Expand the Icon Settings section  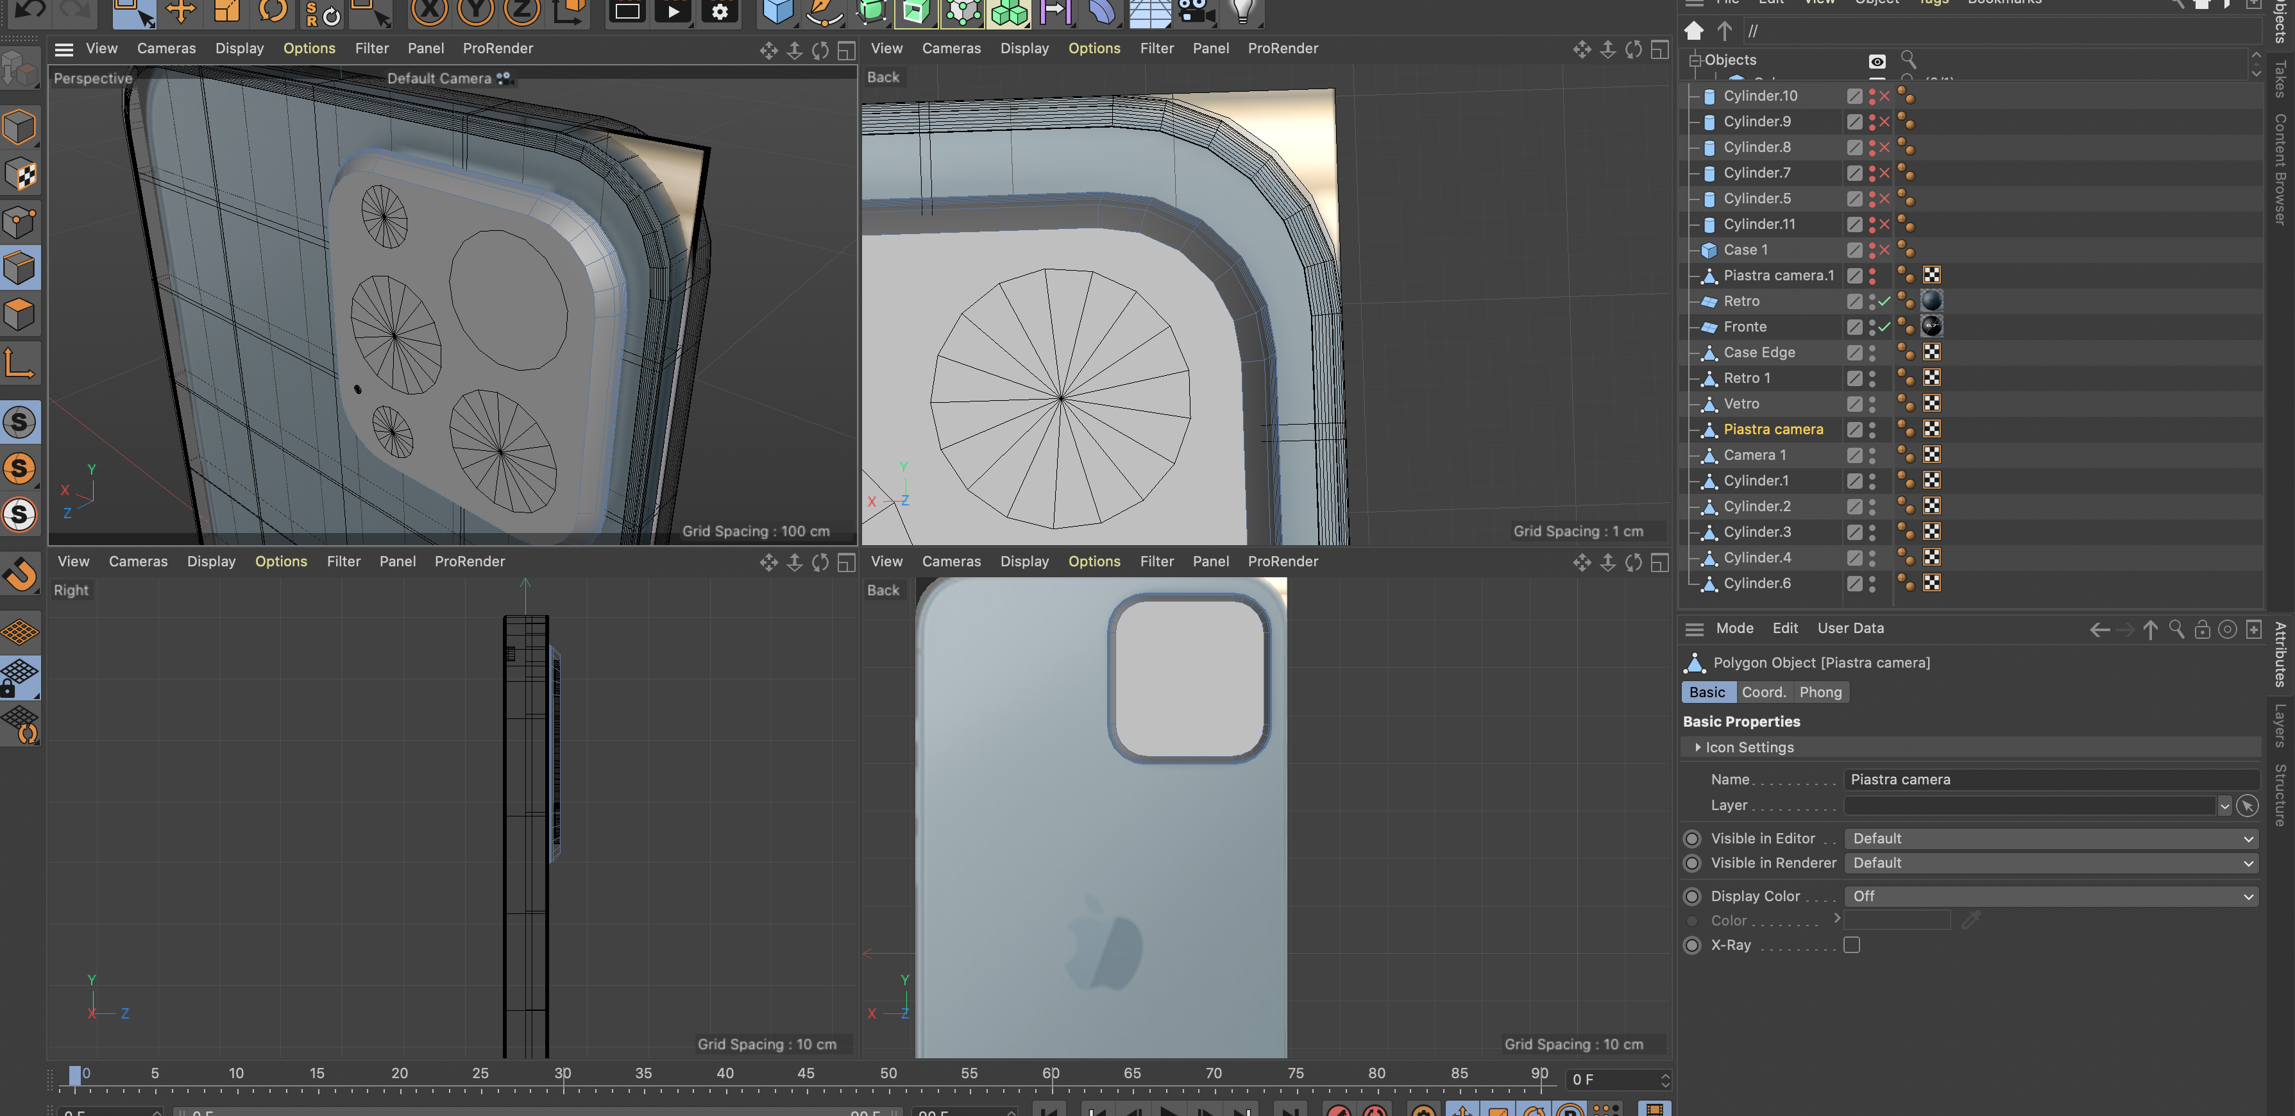pos(1698,747)
